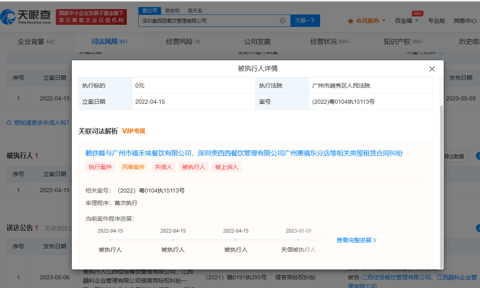Open 消息中心
Screen dimensions: 480x288
[465, 21]
